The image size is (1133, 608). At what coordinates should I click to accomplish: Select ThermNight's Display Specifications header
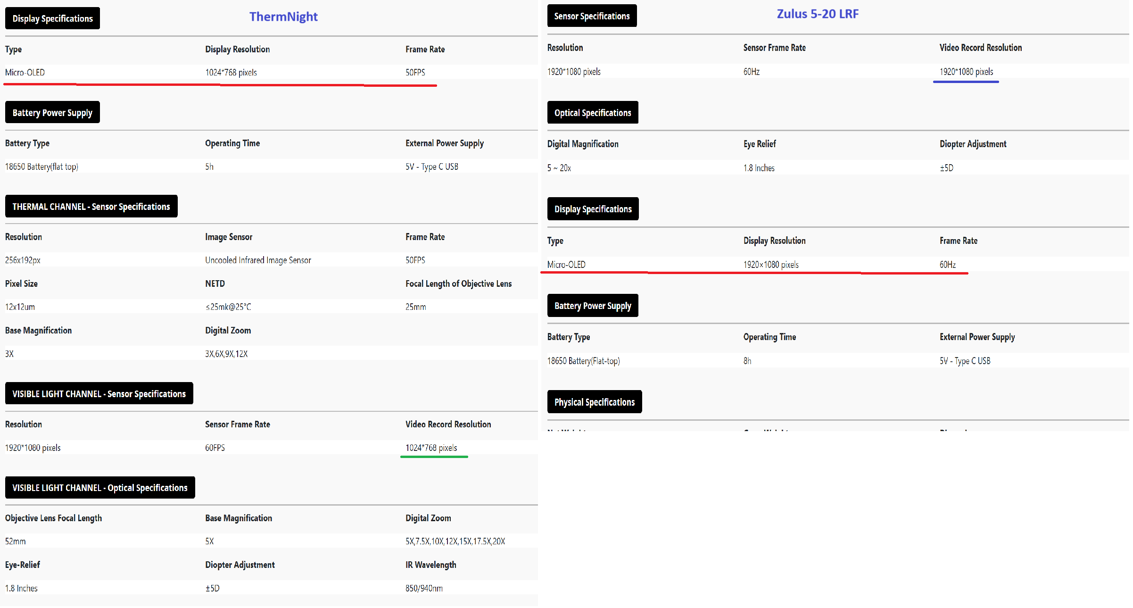point(52,18)
